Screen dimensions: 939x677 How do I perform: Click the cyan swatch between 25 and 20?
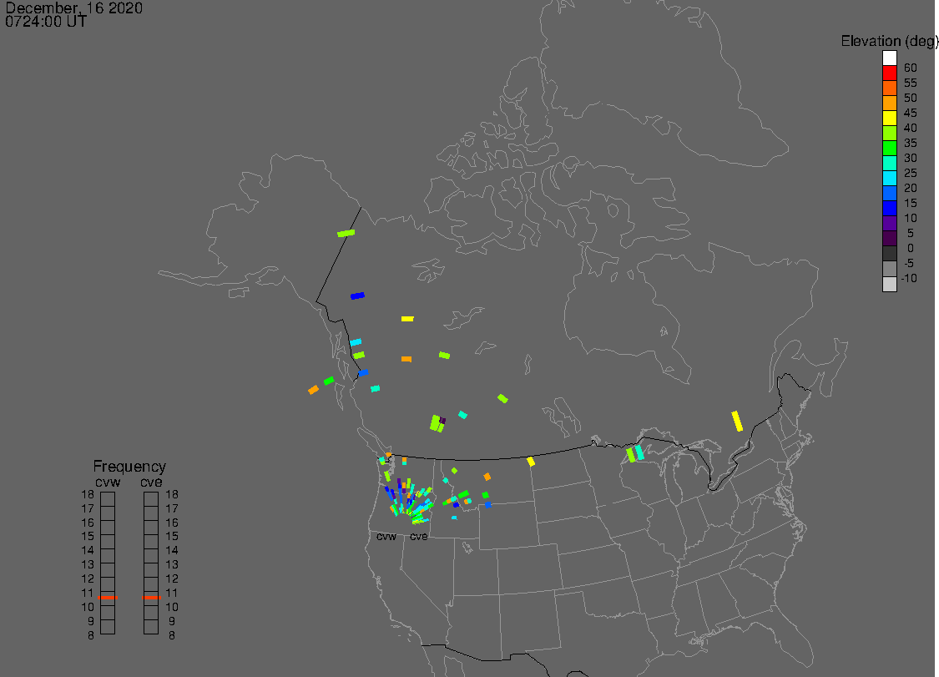(x=889, y=178)
